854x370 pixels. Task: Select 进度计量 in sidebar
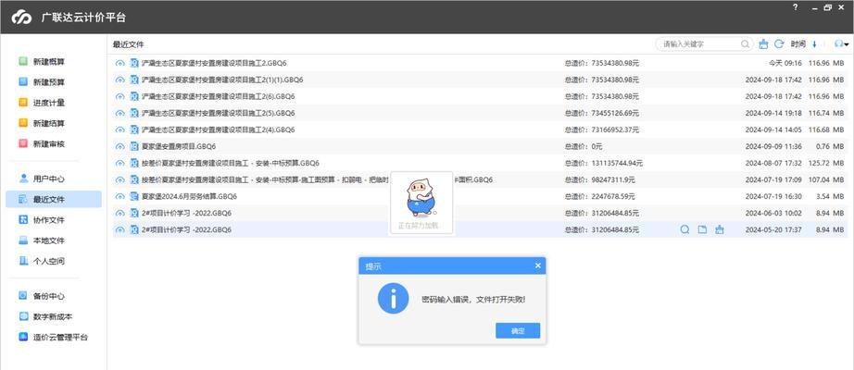click(x=42, y=103)
